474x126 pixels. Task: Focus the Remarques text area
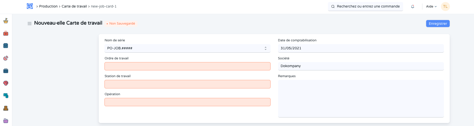(361, 98)
